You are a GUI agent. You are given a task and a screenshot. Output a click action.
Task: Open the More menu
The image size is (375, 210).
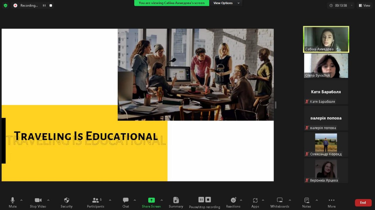pyautogui.click(x=331, y=202)
